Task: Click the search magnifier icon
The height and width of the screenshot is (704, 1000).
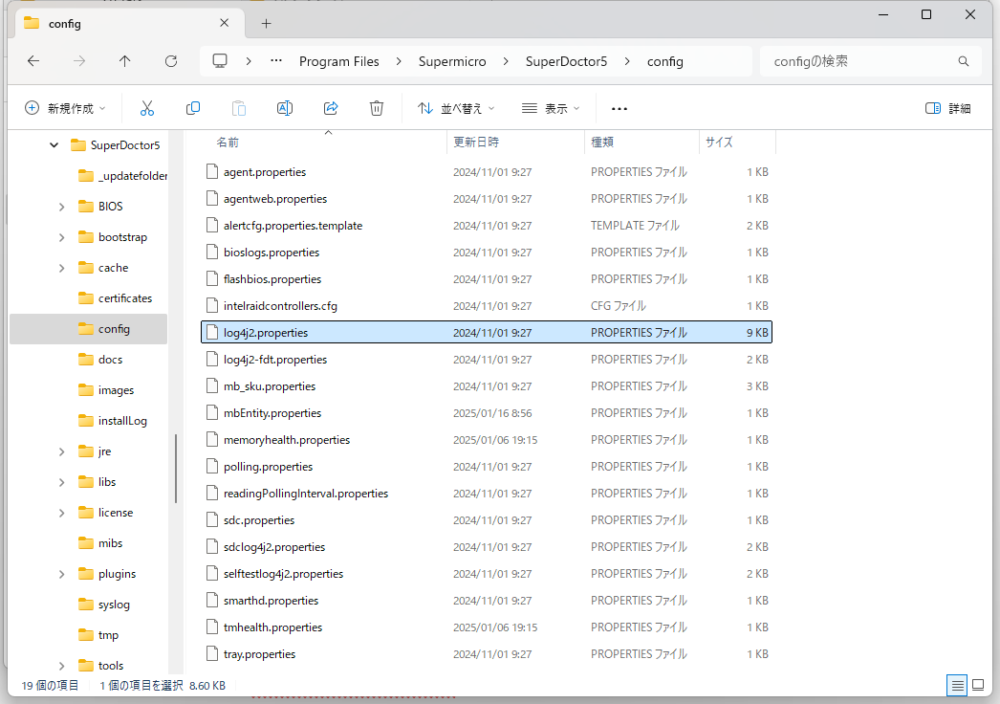Action: click(963, 61)
